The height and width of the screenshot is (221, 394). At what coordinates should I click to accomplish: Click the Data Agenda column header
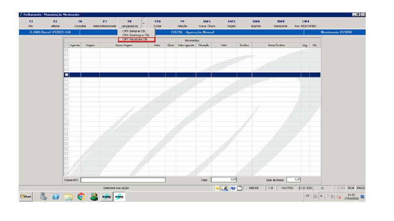(186, 45)
